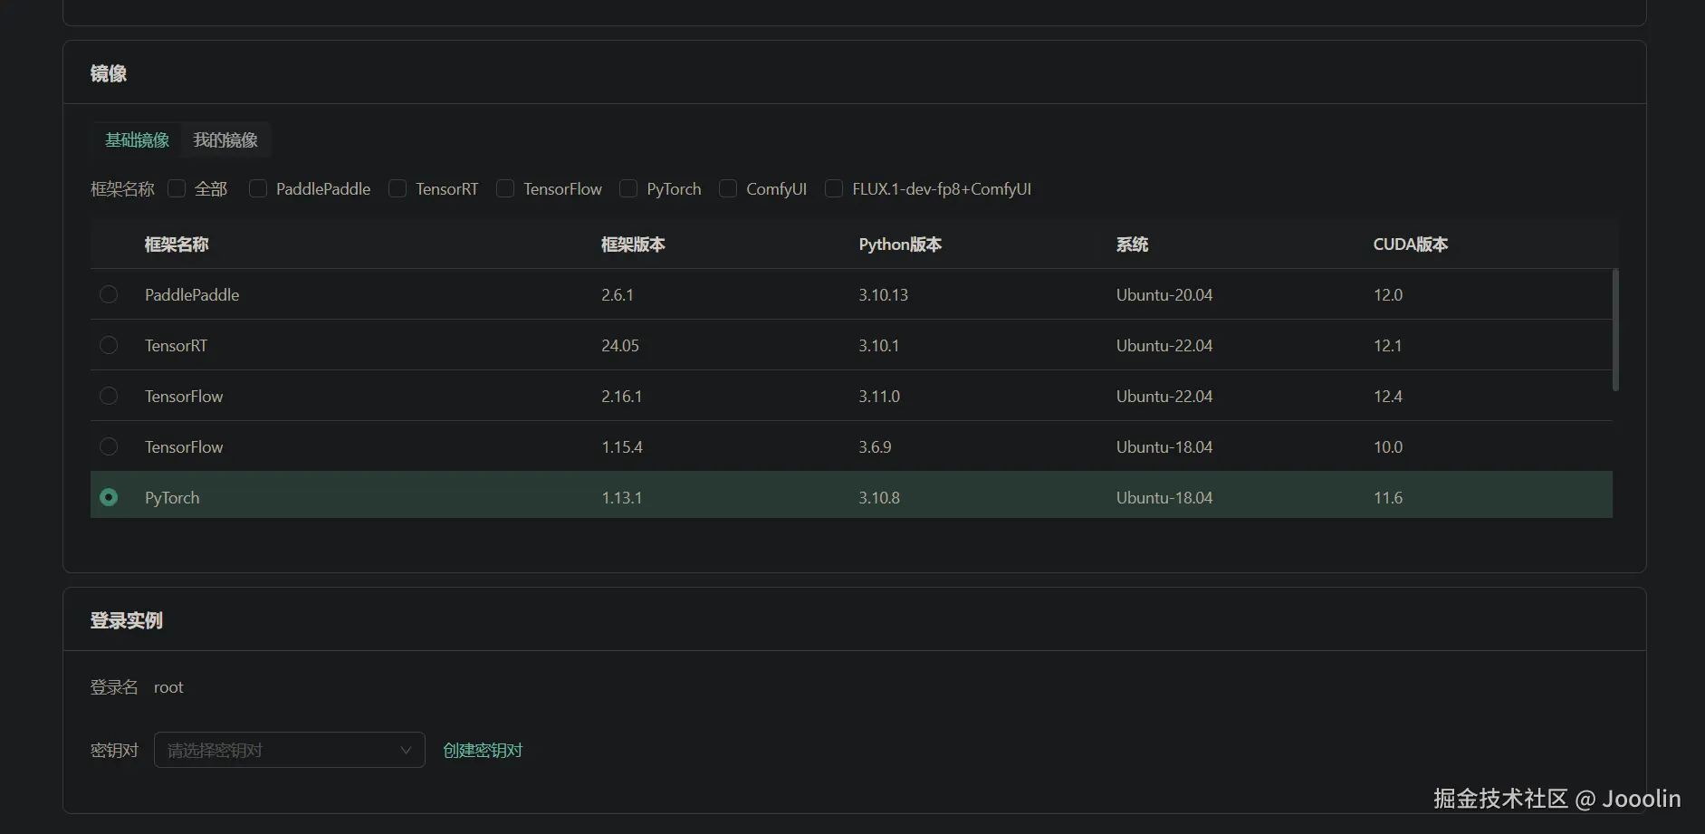
Task: Click the PaddlePaddle name in the table row
Action: coord(192,294)
